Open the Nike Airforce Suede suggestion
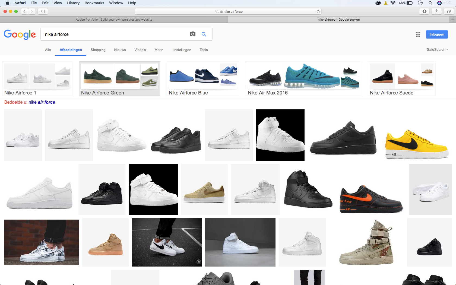The height and width of the screenshot is (285, 456). (x=402, y=79)
